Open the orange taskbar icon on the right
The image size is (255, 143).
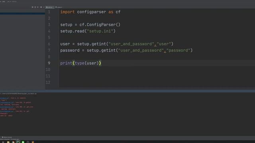point(33,142)
